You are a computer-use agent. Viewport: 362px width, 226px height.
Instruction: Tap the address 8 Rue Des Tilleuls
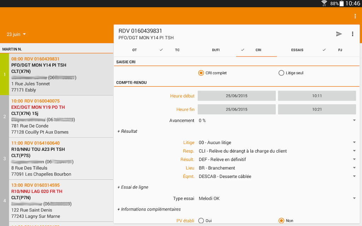29,168
